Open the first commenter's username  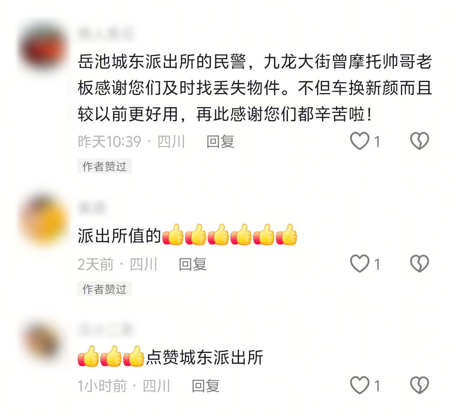[106, 34]
